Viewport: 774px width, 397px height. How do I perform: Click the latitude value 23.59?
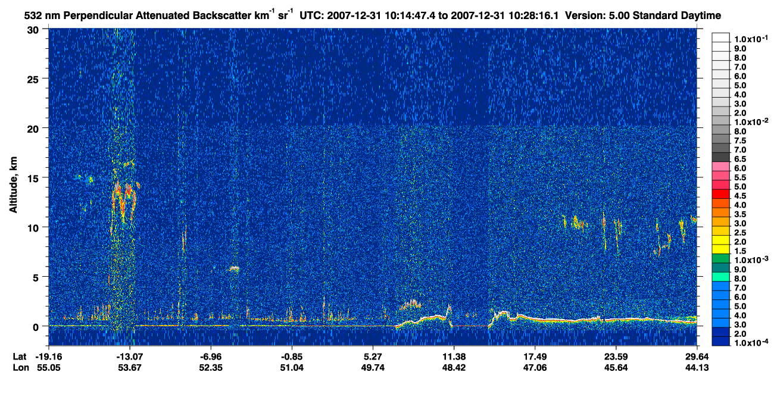(616, 357)
